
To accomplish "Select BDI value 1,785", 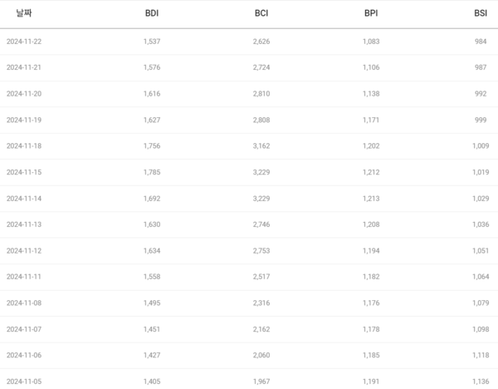I will [x=153, y=172].
